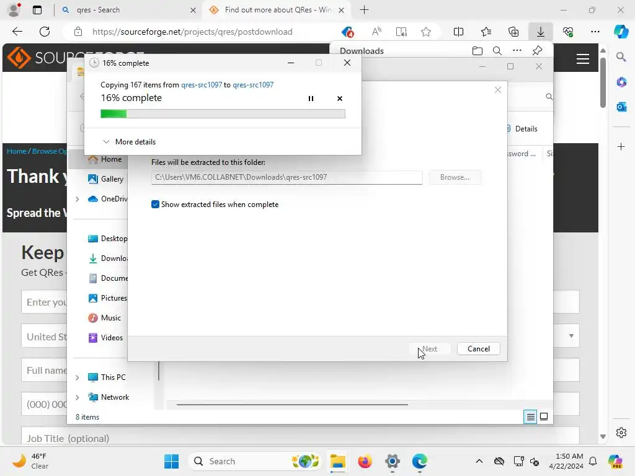Open Edge sidebar search icon
635x476 pixels.
pos(621,56)
